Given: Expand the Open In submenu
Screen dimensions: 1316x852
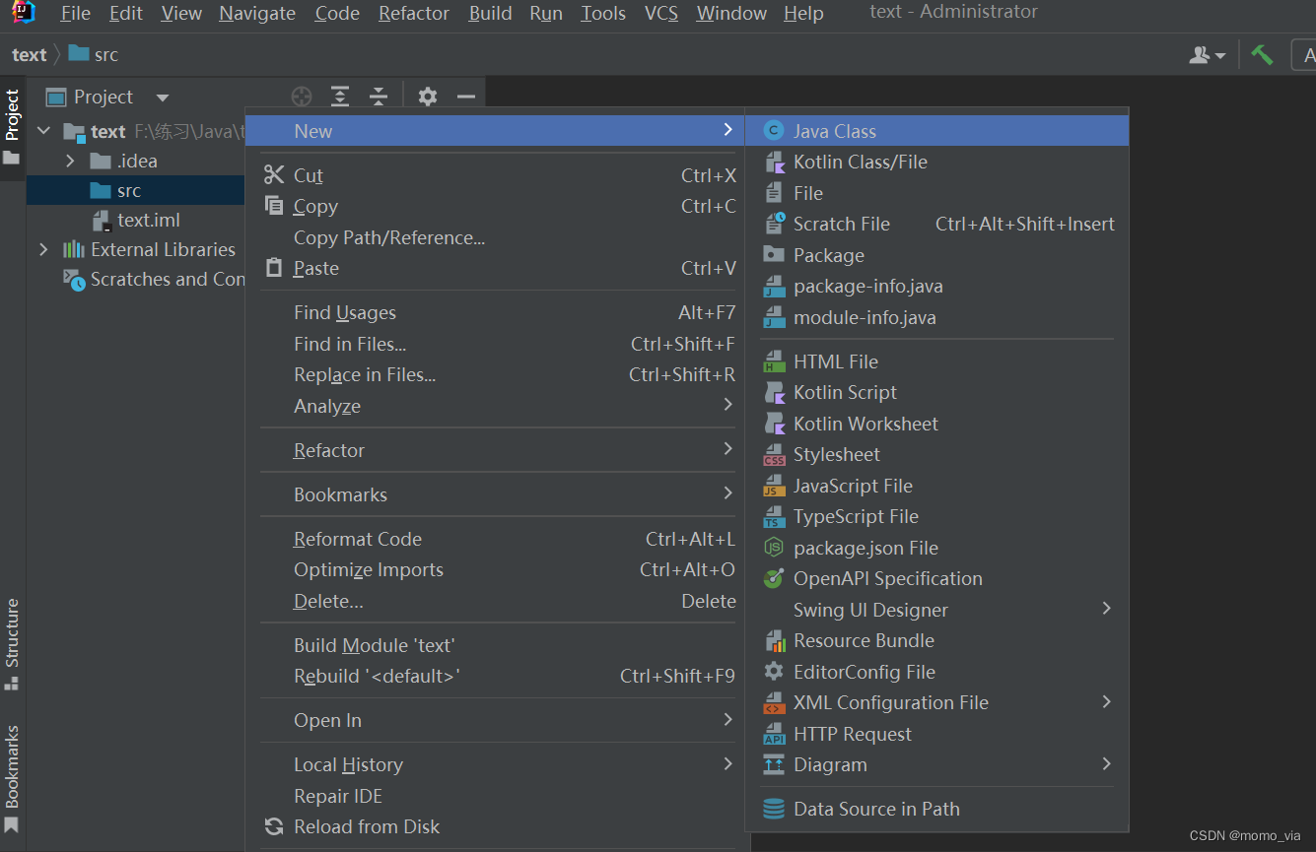Looking at the screenshot, I should click(x=495, y=720).
